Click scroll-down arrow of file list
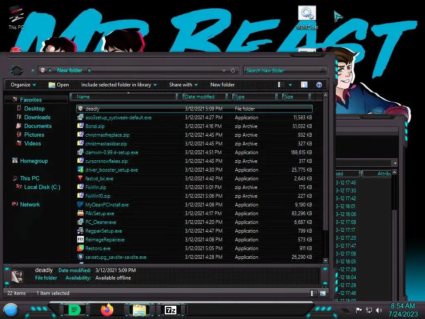This screenshot has width=425, height=319. [x=325, y=261]
